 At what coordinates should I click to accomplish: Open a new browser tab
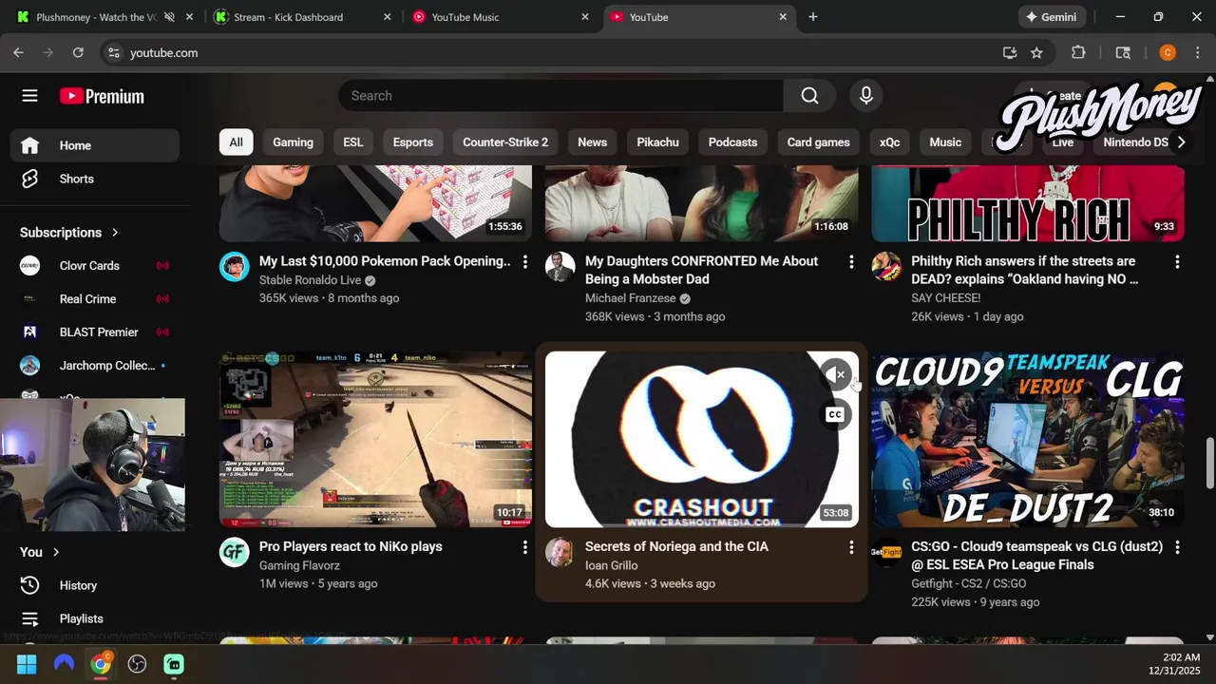pos(812,17)
